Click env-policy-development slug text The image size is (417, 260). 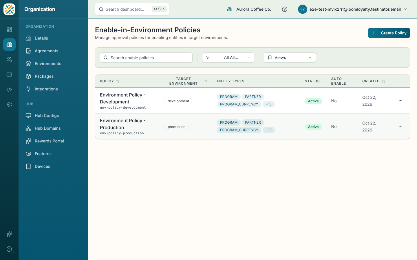(123, 107)
